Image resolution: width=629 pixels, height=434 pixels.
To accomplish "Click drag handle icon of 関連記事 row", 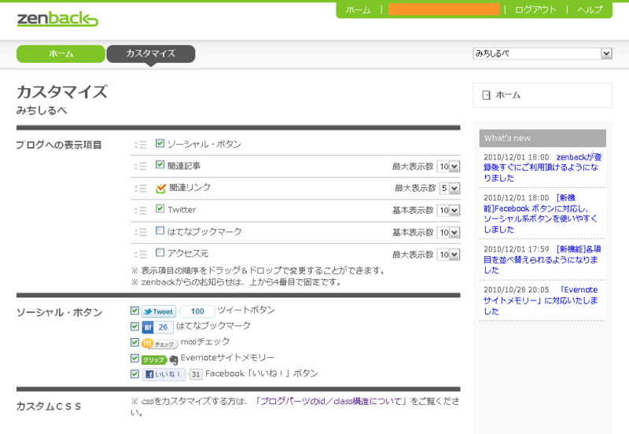I will coord(141,166).
